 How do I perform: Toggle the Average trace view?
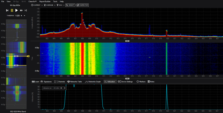(x=48, y=5)
